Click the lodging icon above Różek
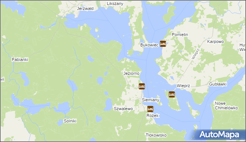This screenshot has height=142, width=246. click(x=150, y=109)
